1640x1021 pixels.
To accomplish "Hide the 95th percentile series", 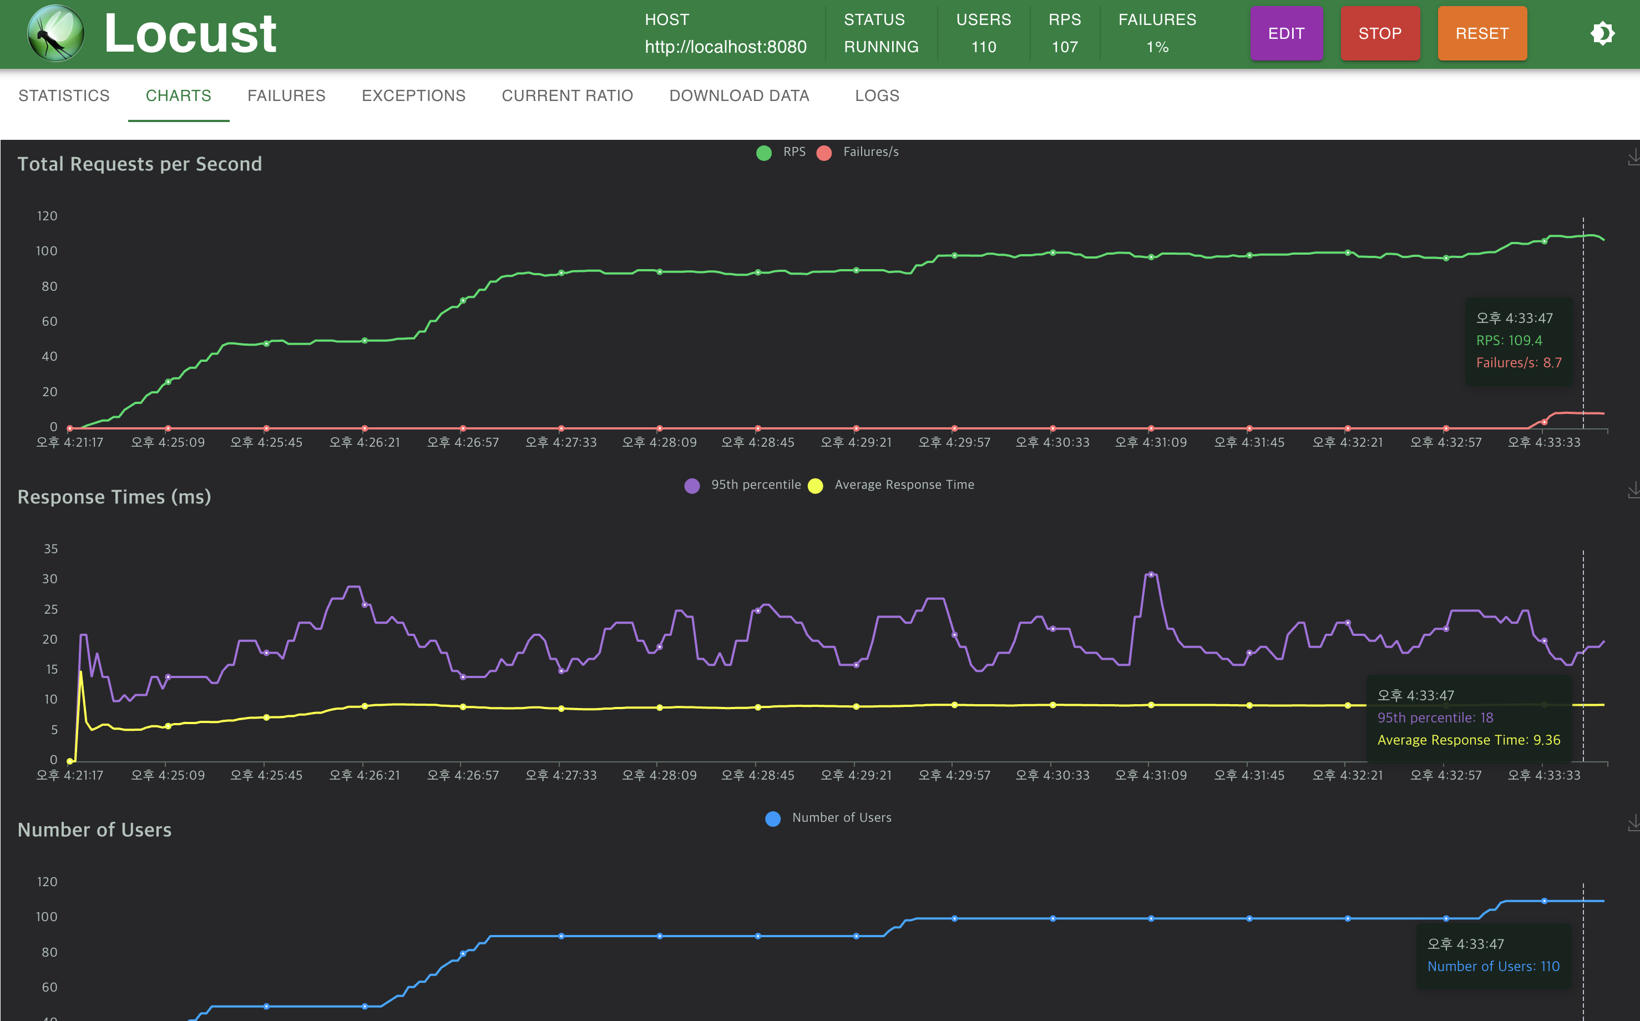I will point(742,485).
